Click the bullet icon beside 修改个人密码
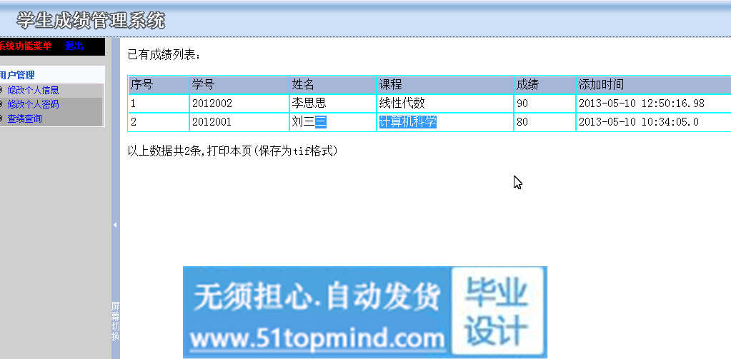Screen dimensions: 731x359 (1, 104)
